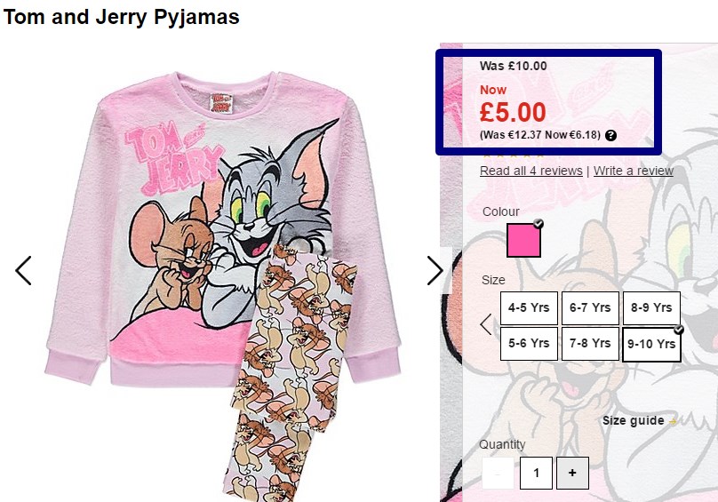Open Read all 4 reviews link
Screen dimensions: 718x502
[x=531, y=171]
